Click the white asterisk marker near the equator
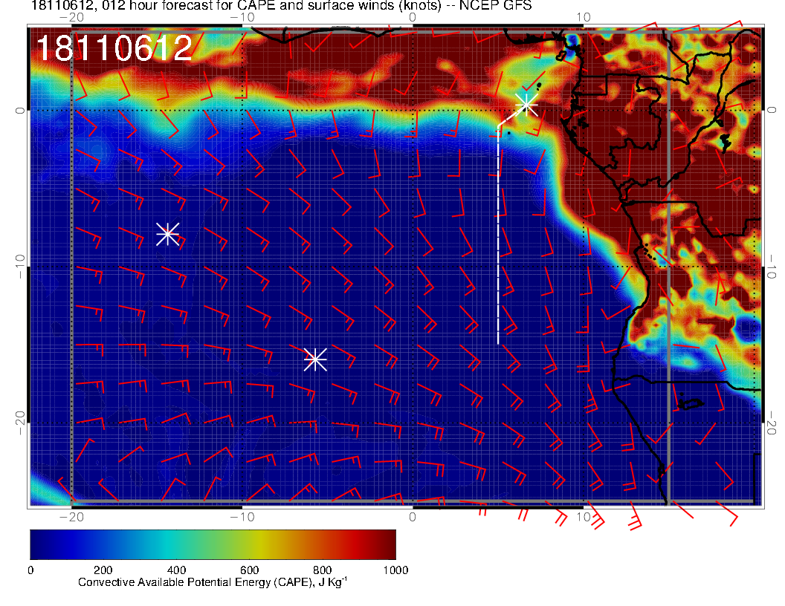This screenshot has height=606, width=785. (526, 104)
